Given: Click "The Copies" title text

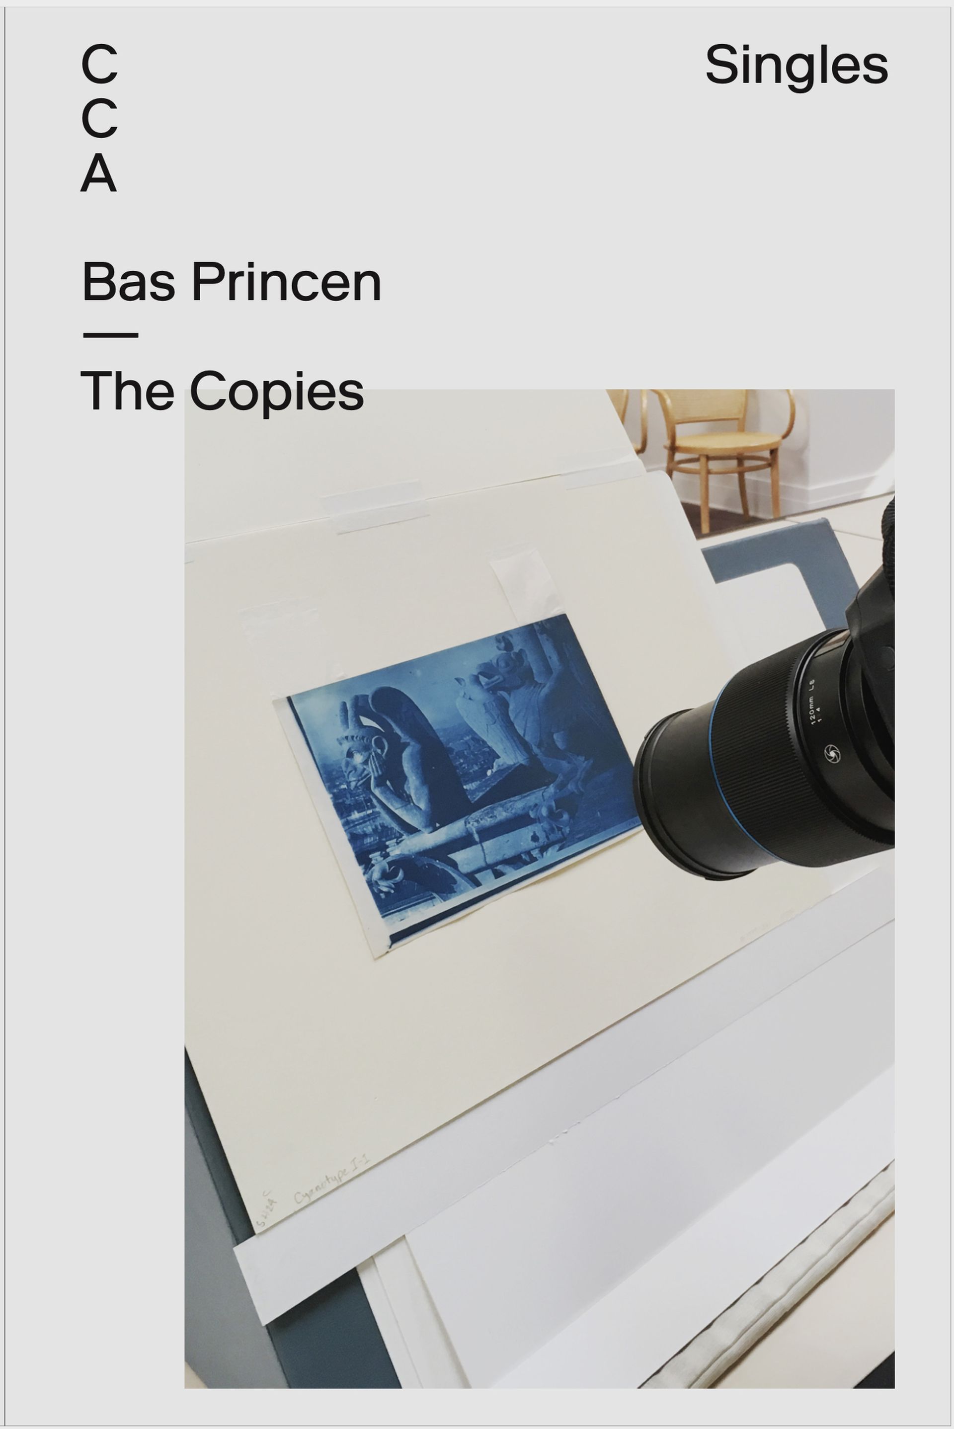Looking at the screenshot, I should (222, 392).
